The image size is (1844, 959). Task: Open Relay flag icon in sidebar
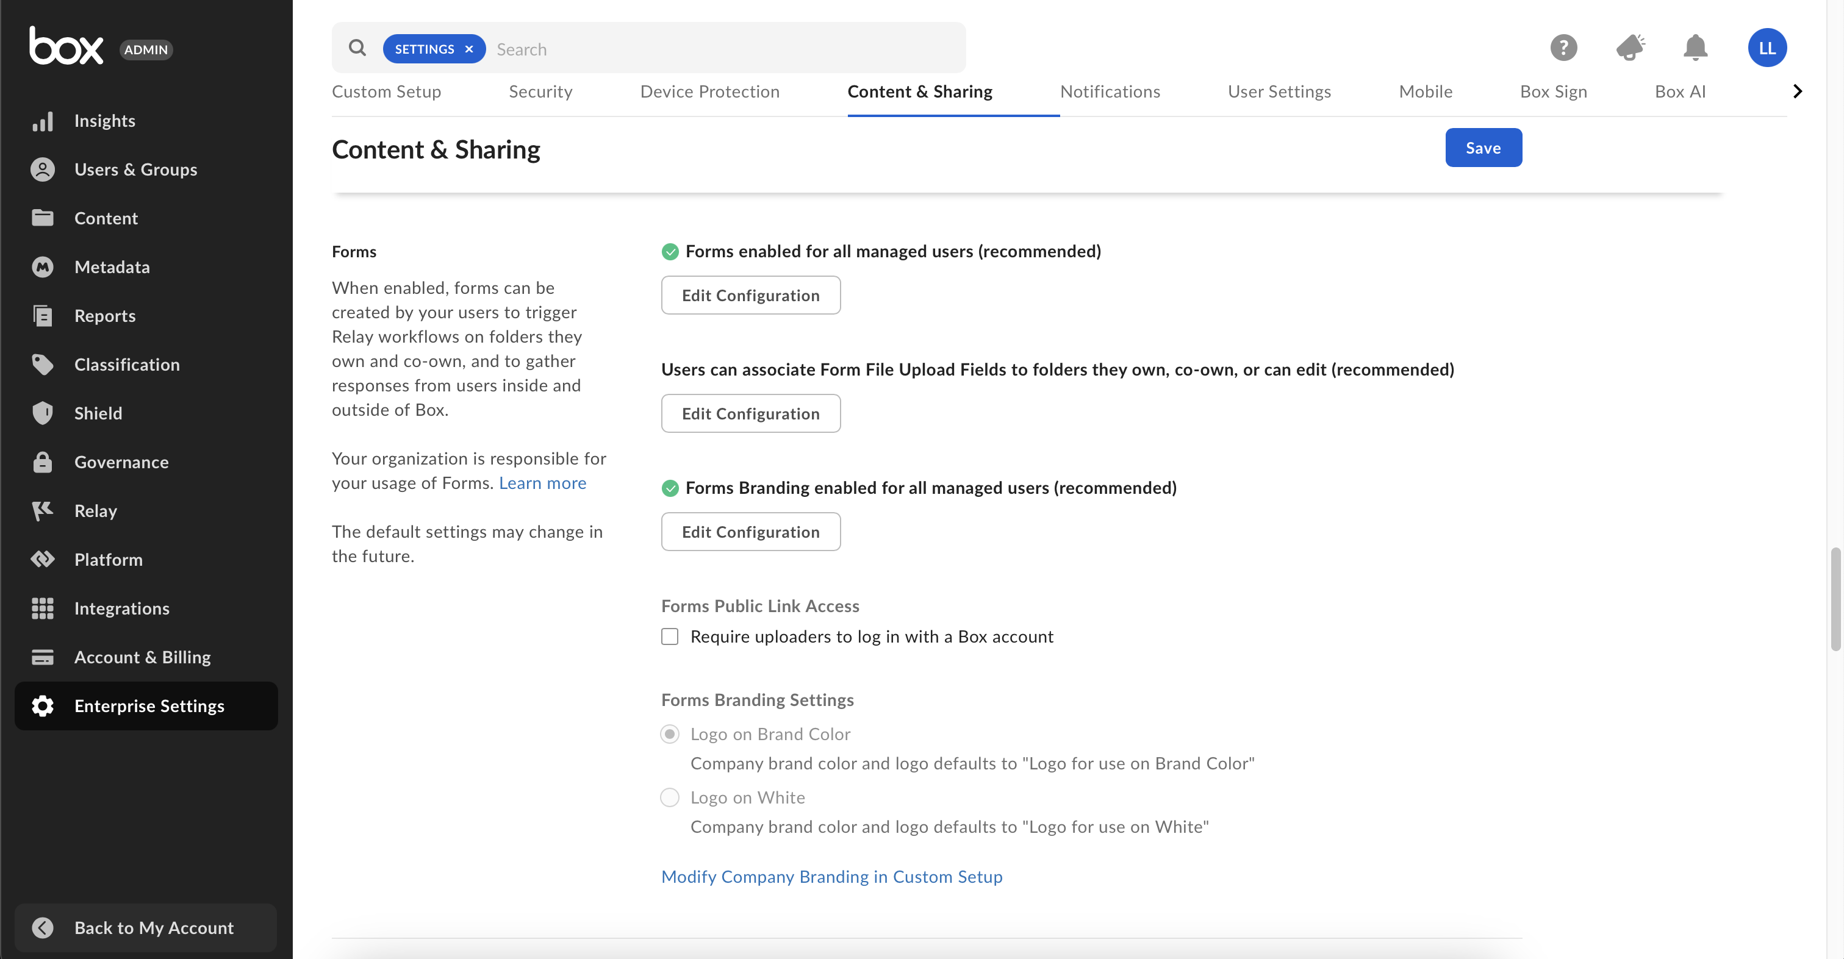[x=42, y=511]
